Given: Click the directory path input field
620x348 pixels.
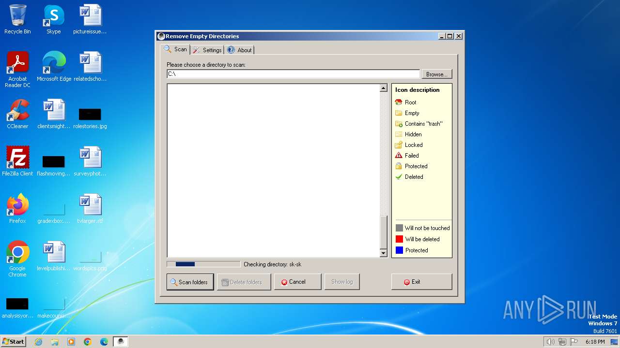Looking at the screenshot, I should (x=293, y=74).
